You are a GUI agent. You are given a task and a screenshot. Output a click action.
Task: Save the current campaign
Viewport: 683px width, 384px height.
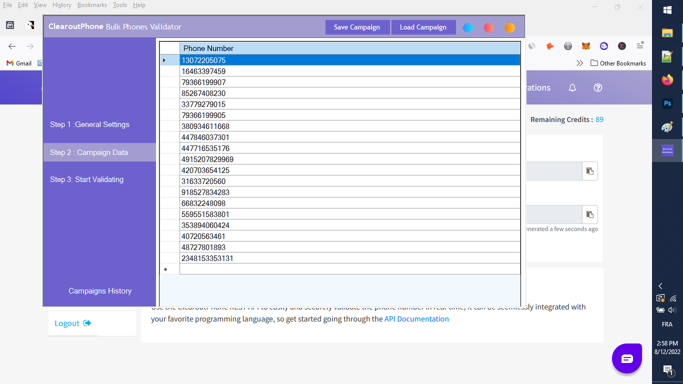357,27
